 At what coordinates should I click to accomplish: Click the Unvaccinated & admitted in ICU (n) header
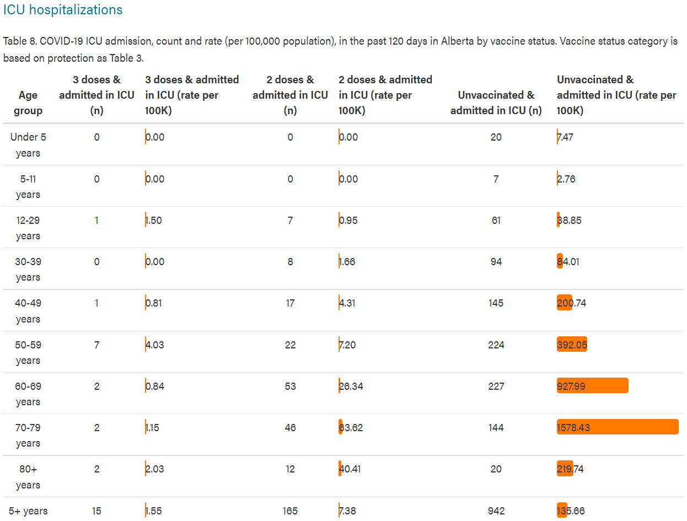tap(496, 103)
